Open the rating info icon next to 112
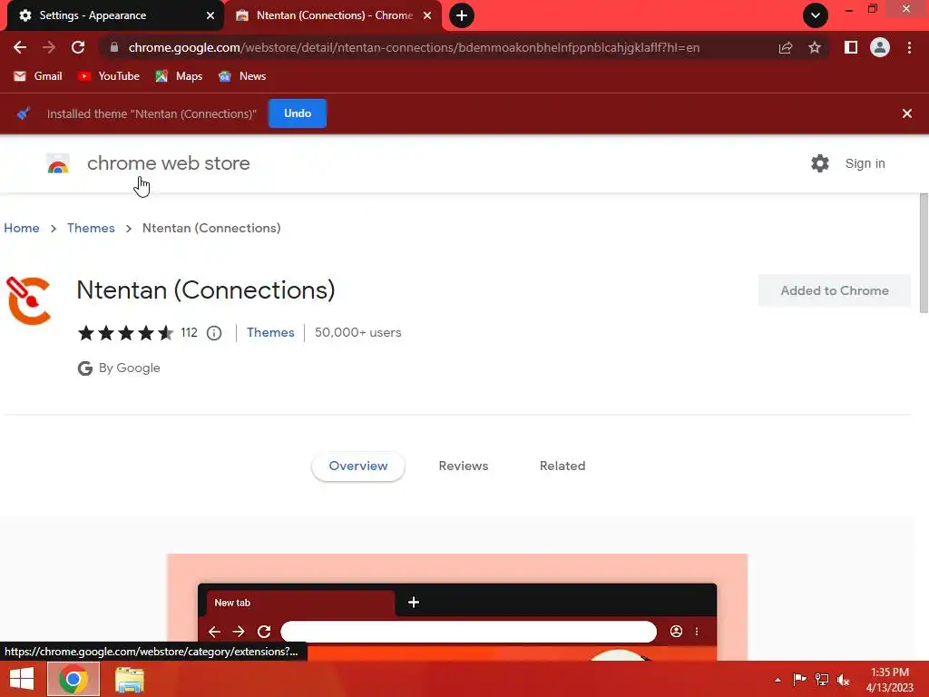This screenshot has width=929, height=697. pyautogui.click(x=214, y=333)
